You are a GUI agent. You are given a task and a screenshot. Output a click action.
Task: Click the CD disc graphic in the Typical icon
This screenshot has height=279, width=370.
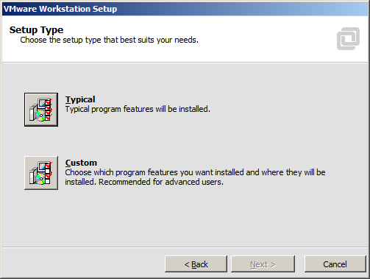40,116
